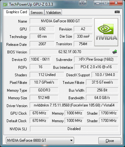Click the Subvendor XFX Pine Group field

pos(96,59)
